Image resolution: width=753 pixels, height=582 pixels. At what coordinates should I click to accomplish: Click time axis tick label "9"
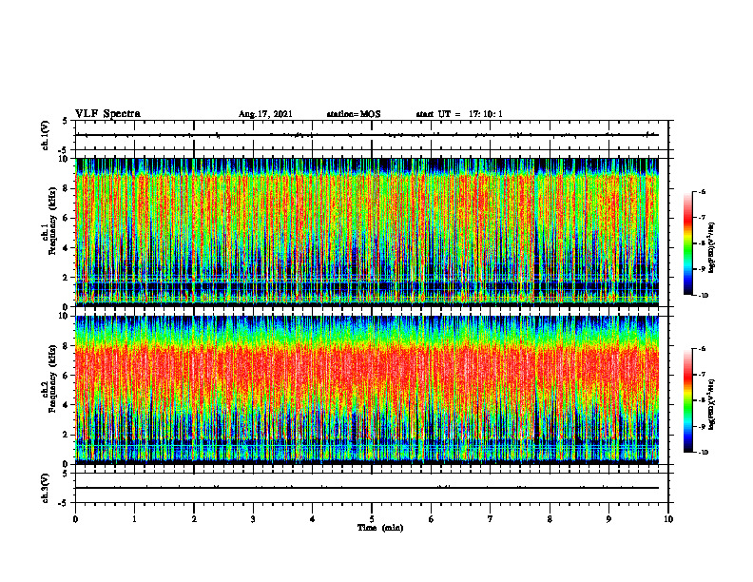point(608,519)
